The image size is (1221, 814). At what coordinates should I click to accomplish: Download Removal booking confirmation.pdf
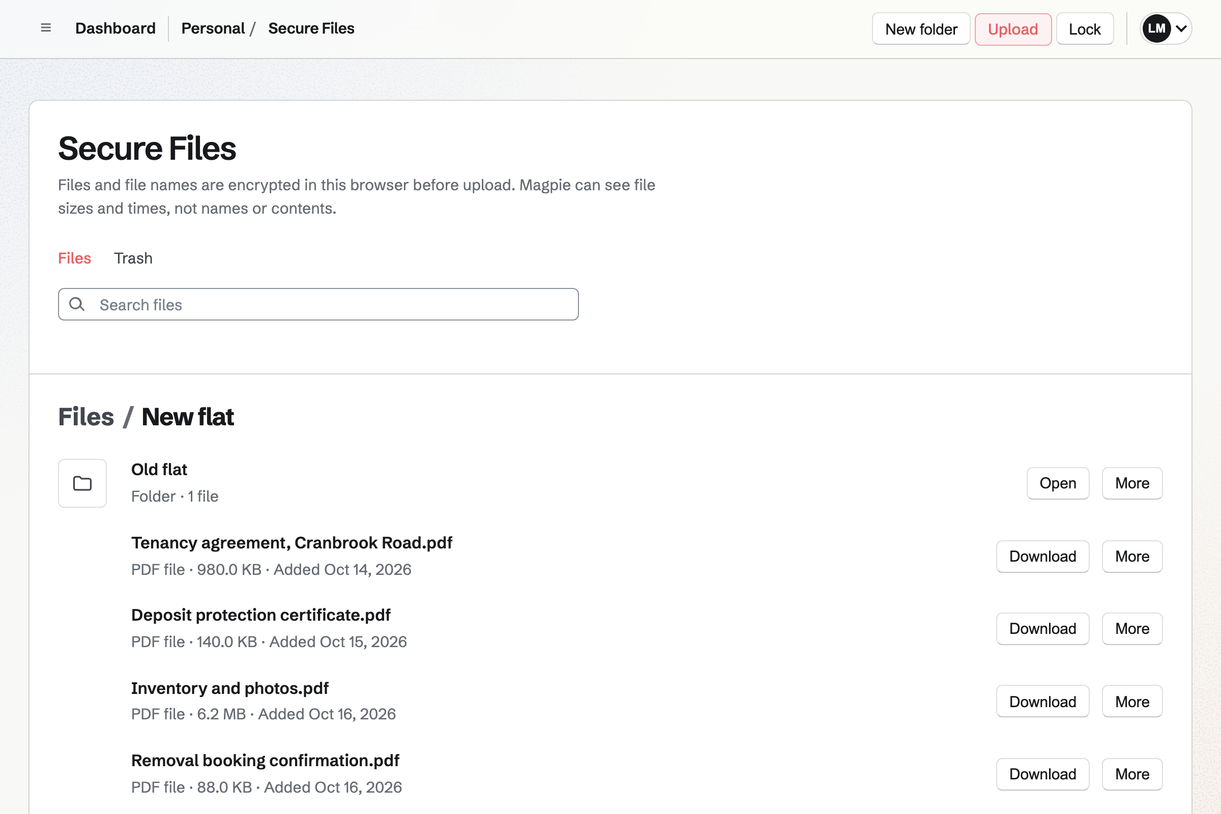(1042, 774)
